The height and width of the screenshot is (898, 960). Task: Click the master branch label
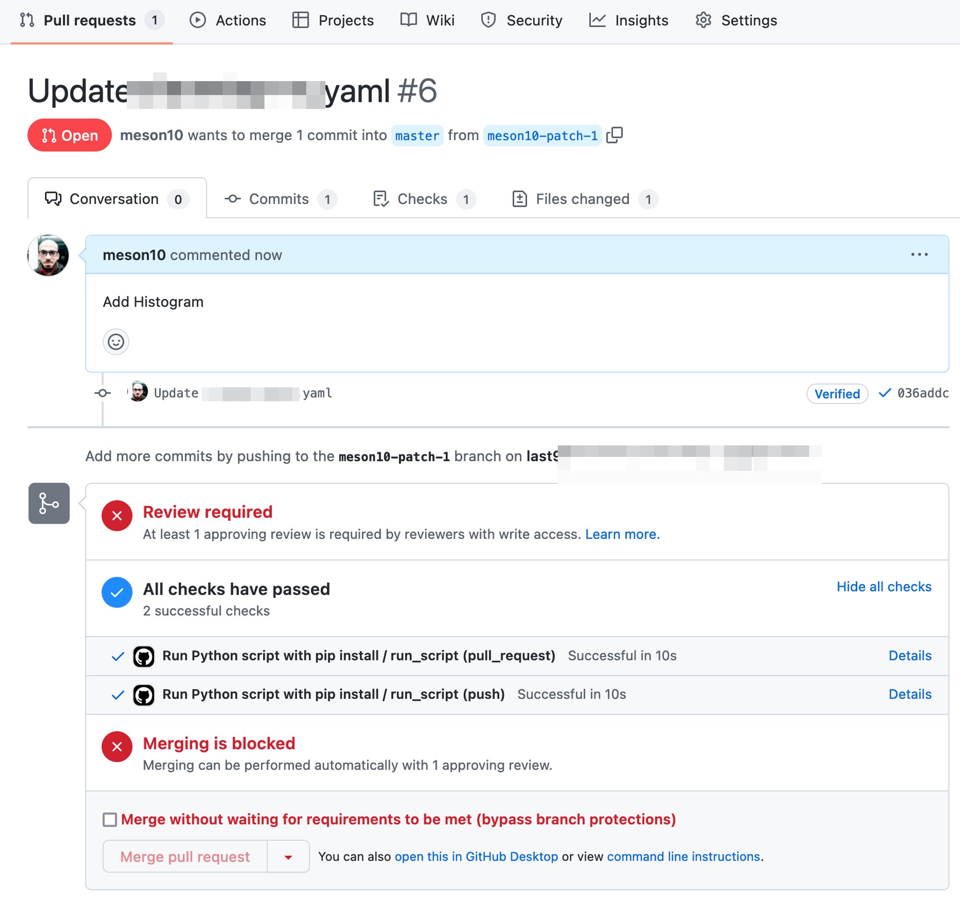[417, 136]
